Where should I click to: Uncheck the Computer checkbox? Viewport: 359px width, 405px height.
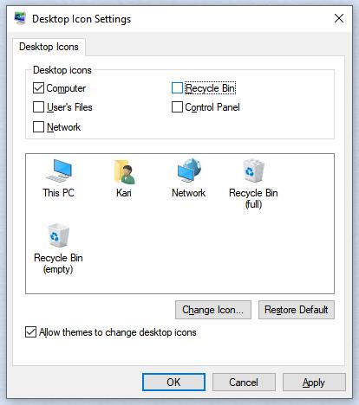point(38,88)
